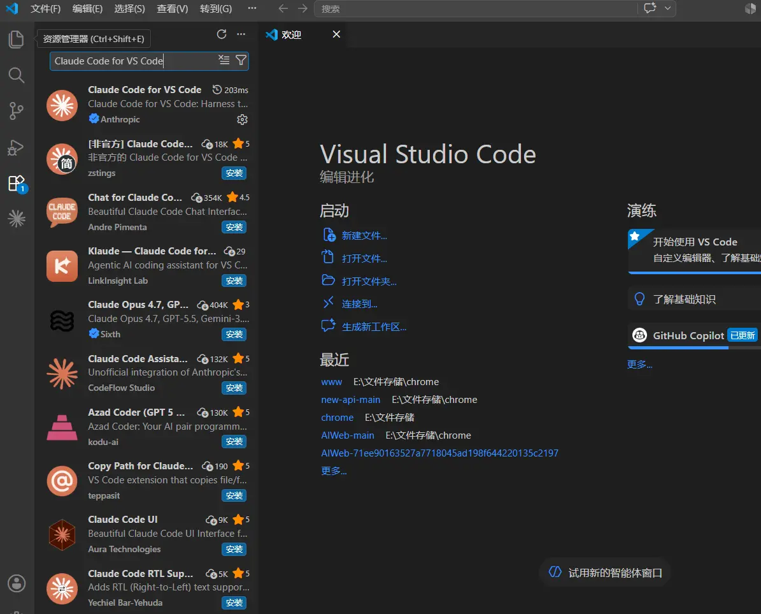Open the extension filter funnel menu
Viewport: 761px width, 614px height.
pyautogui.click(x=241, y=60)
